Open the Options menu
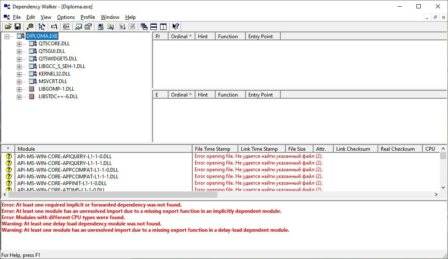The height and width of the screenshot is (259, 448). [66, 17]
